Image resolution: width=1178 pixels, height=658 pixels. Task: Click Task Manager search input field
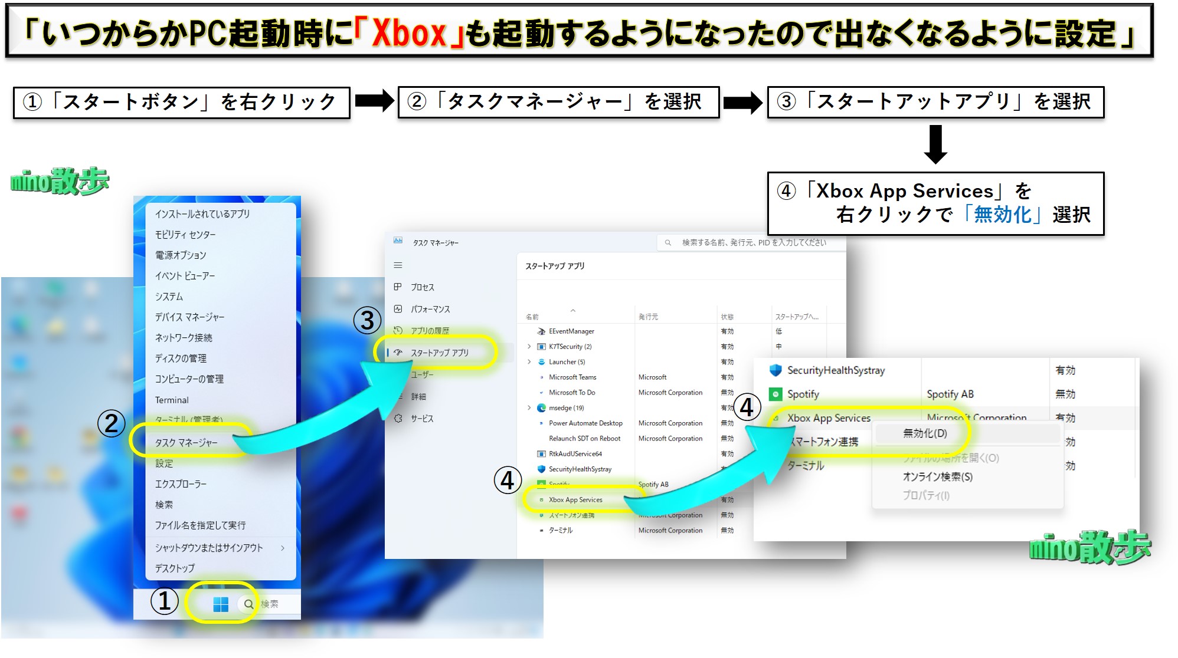tap(754, 242)
